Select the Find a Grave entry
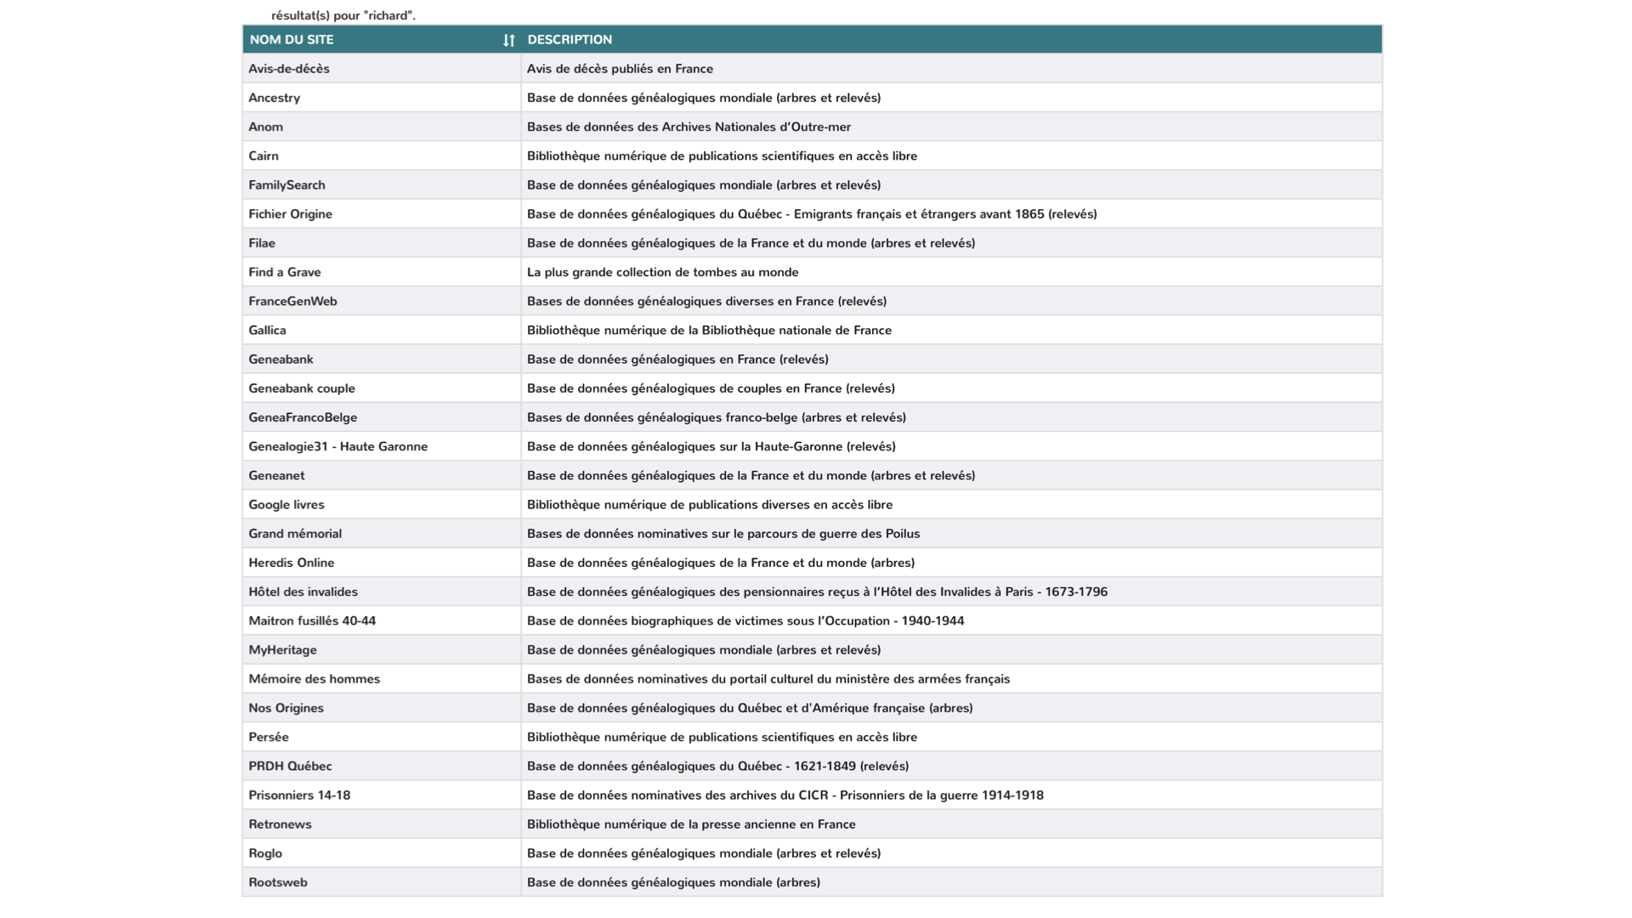 click(x=285, y=272)
